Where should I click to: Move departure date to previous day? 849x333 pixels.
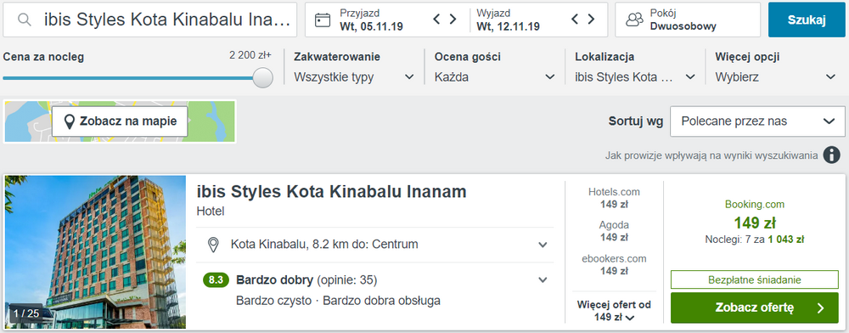coord(575,20)
